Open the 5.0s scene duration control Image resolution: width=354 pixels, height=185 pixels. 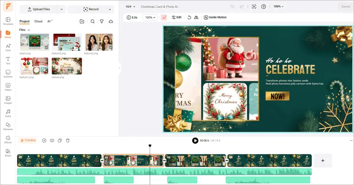point(132,17)
